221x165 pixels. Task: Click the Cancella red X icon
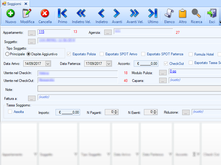tap(45, 14)
